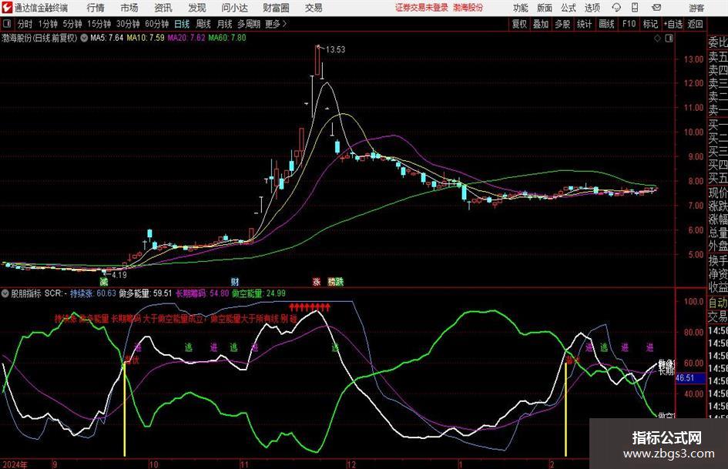This screenshot has width=728, height=469.
Task: Click the 返回 back button
Action: 695,24
